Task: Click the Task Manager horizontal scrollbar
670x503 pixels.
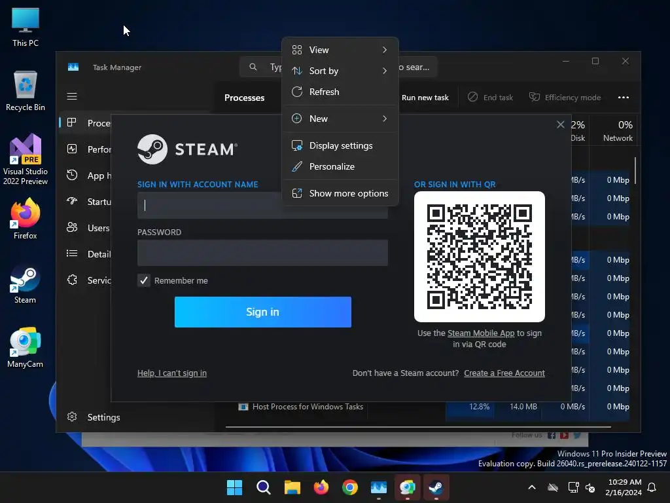Action: point(418,427)
